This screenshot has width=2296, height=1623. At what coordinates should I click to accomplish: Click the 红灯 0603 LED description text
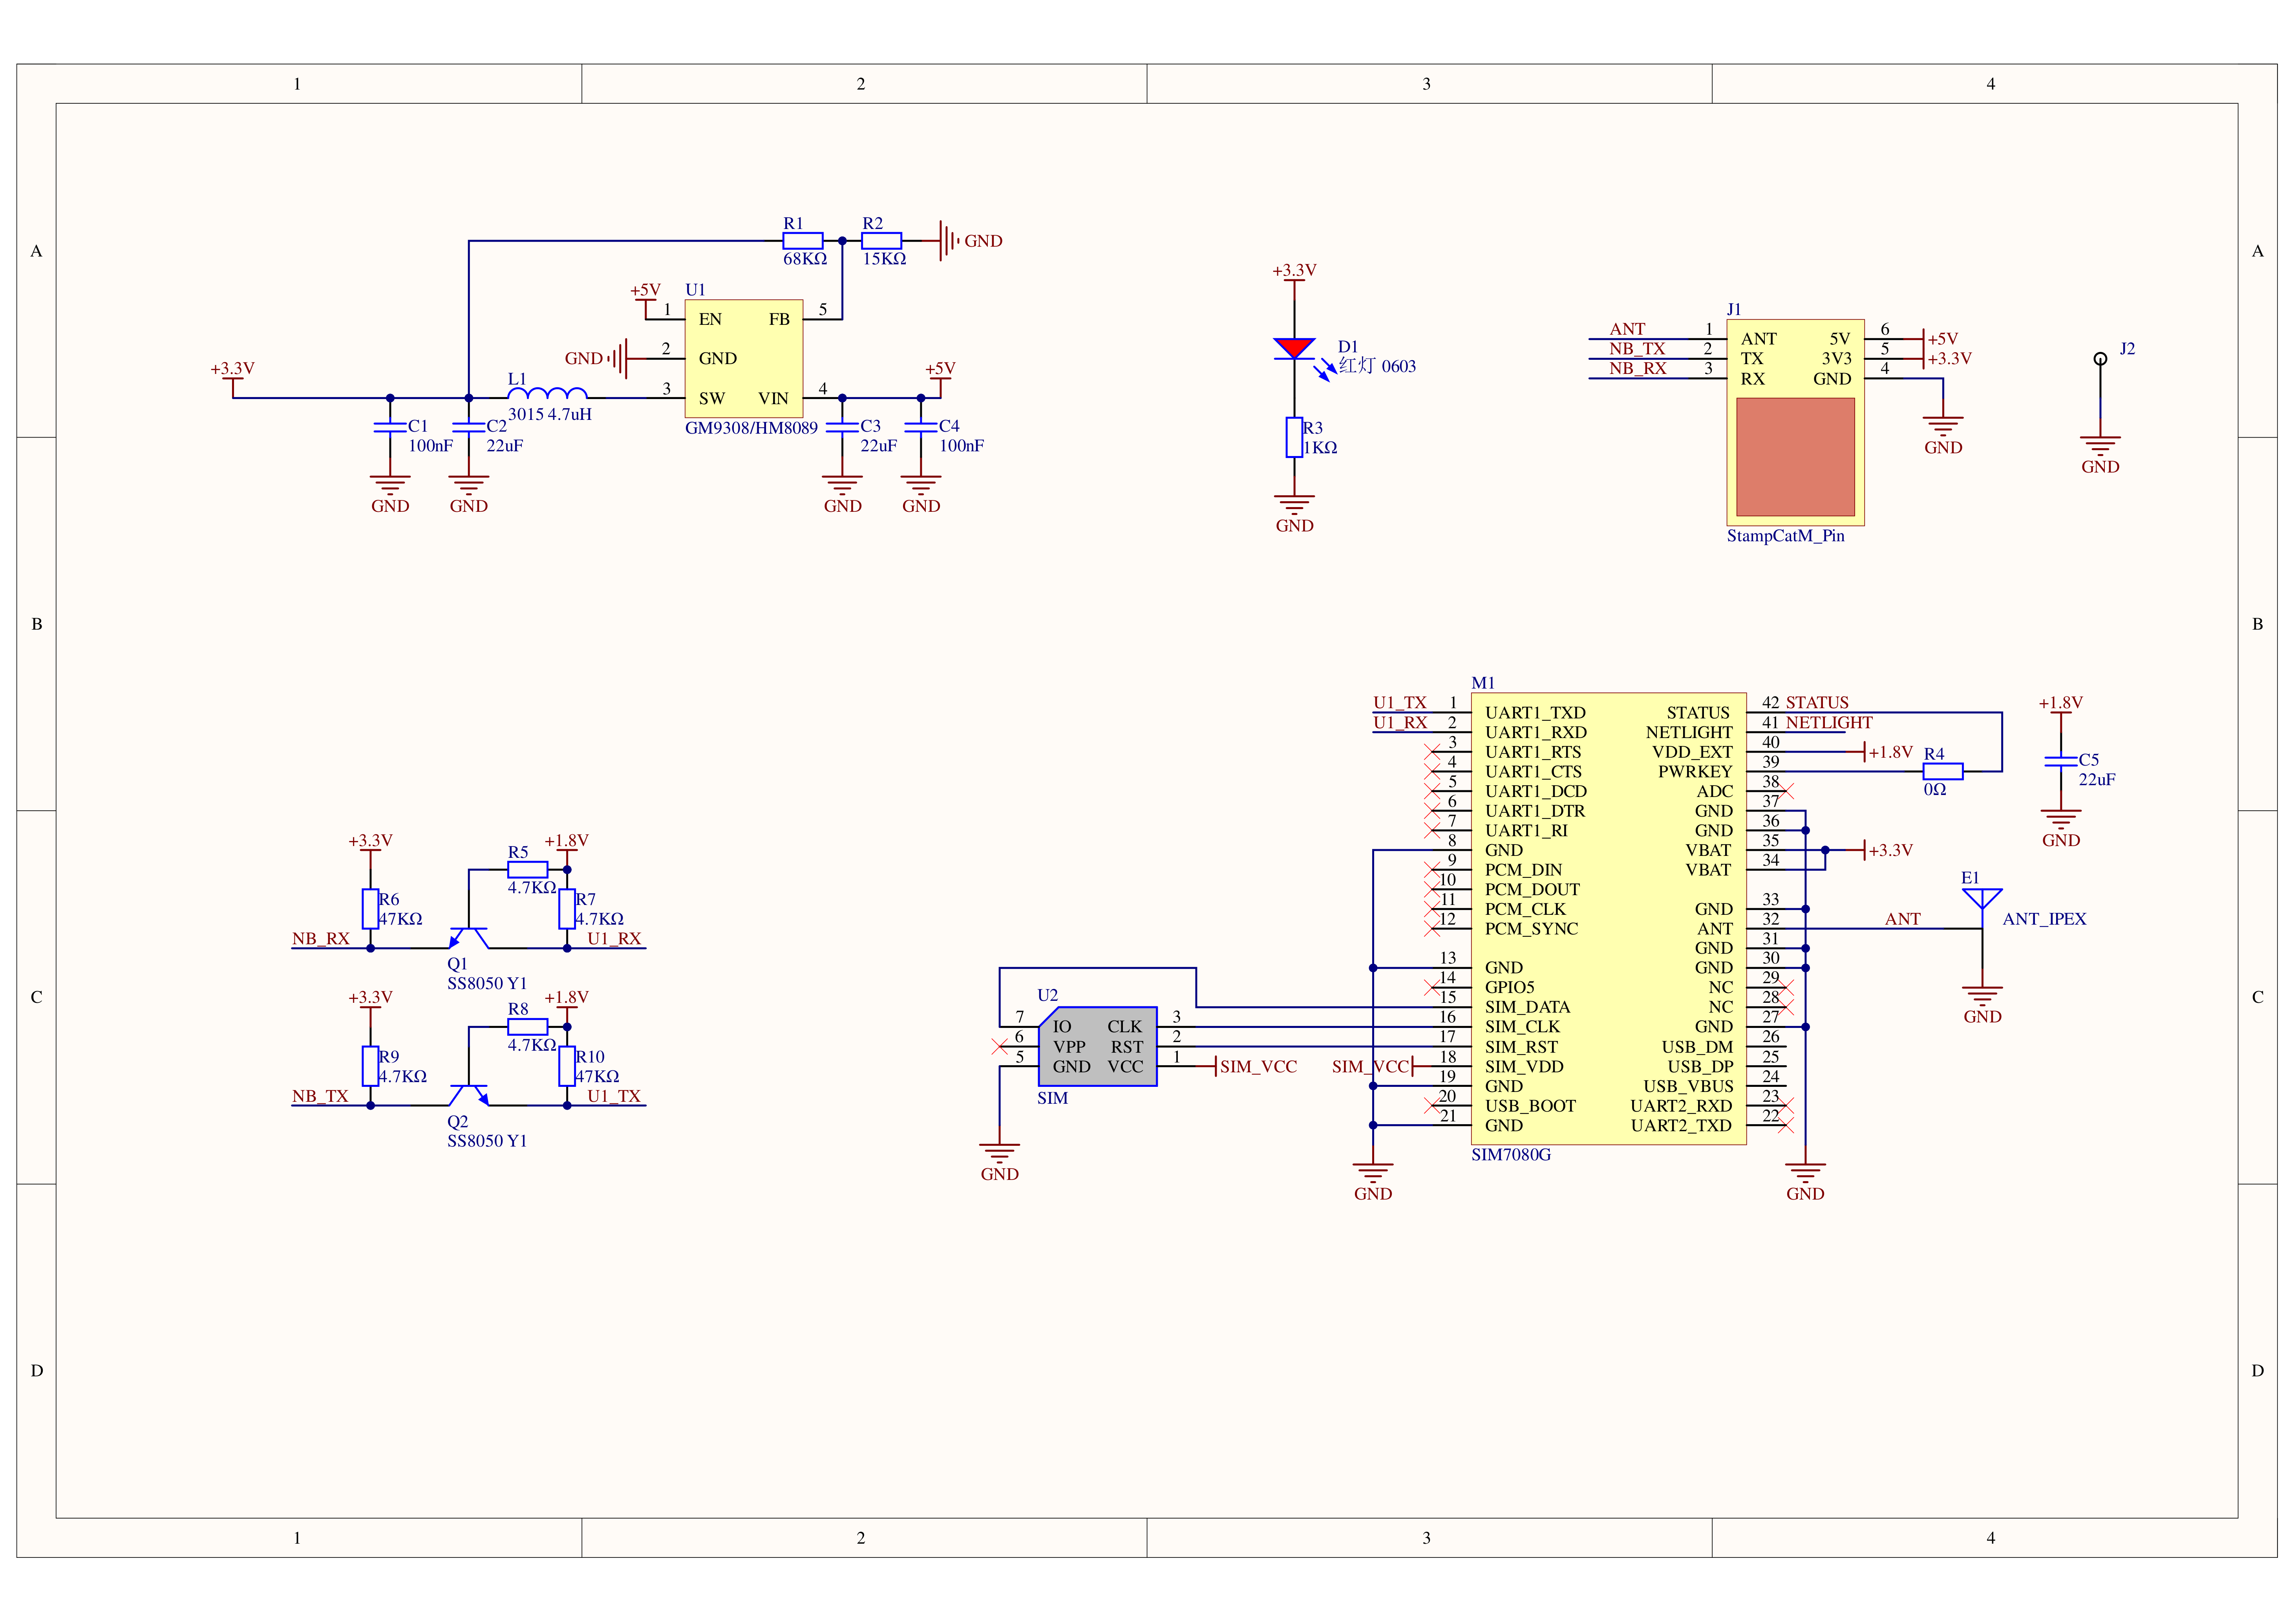1377,366
